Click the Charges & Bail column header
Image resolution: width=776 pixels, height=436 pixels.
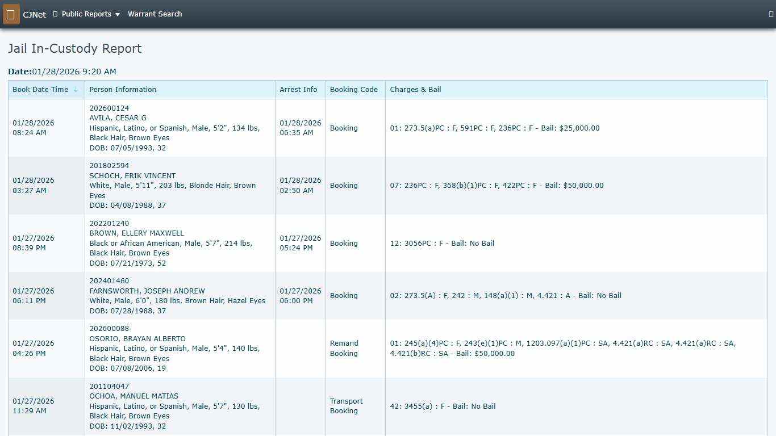coord(415,90)
